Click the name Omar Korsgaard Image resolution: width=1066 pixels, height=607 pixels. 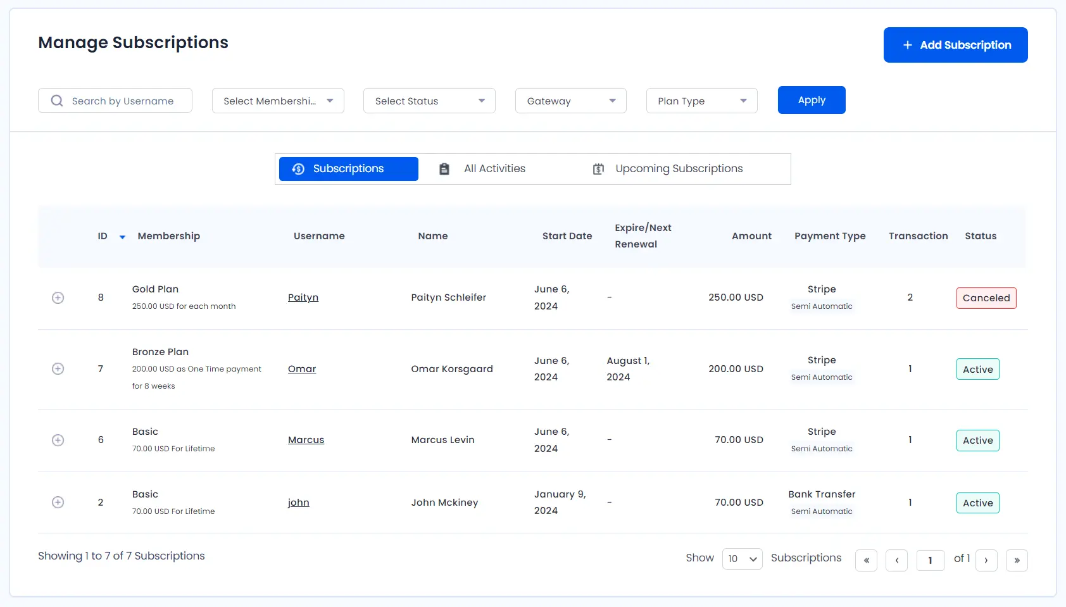tap(452, 369)
